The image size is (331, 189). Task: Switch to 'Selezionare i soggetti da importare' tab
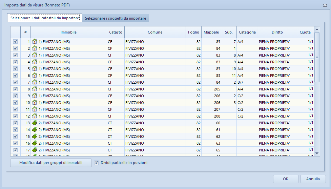(116, 18)
